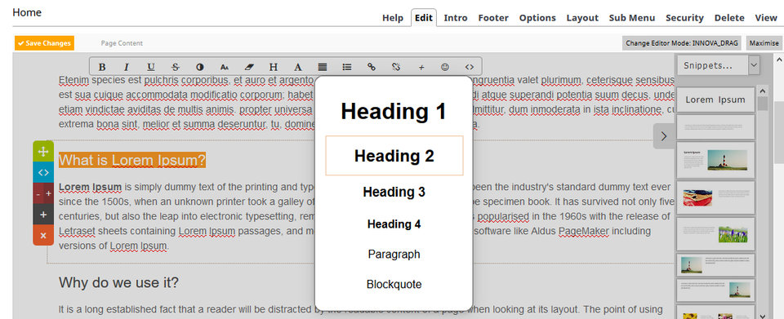784x319 pixels.
Task: Apply underline from the editor toolbar
Action: 151,67
